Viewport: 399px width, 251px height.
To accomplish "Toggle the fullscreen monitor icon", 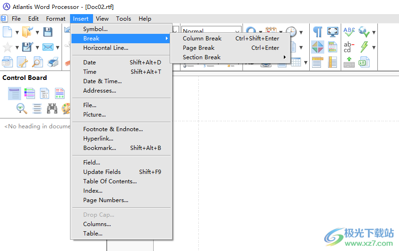I will 333,32.
